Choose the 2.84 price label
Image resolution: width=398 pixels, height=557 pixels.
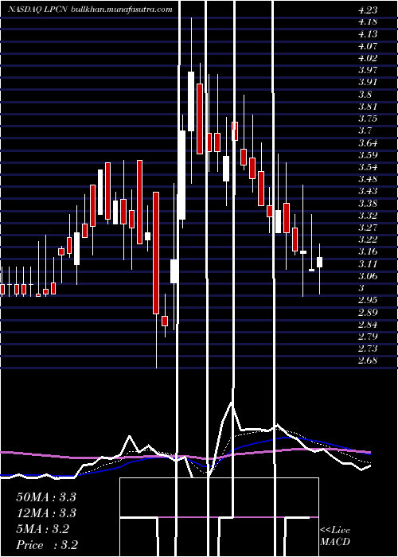click(368, 325)
